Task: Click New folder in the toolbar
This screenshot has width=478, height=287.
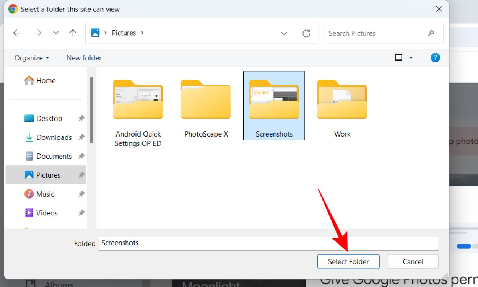Action: click(83, 58)
